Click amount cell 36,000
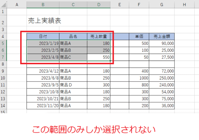The width and height of the screenshot is (199, 140). coord(162,106)
